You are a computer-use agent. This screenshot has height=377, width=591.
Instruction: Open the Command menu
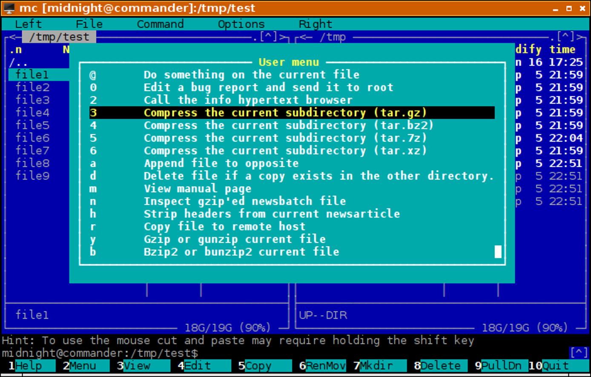[x=160, y=24]
